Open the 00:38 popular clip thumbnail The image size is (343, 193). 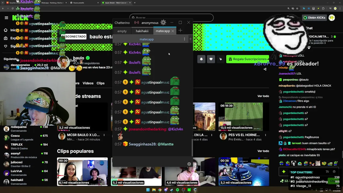(x=244, y=172)
